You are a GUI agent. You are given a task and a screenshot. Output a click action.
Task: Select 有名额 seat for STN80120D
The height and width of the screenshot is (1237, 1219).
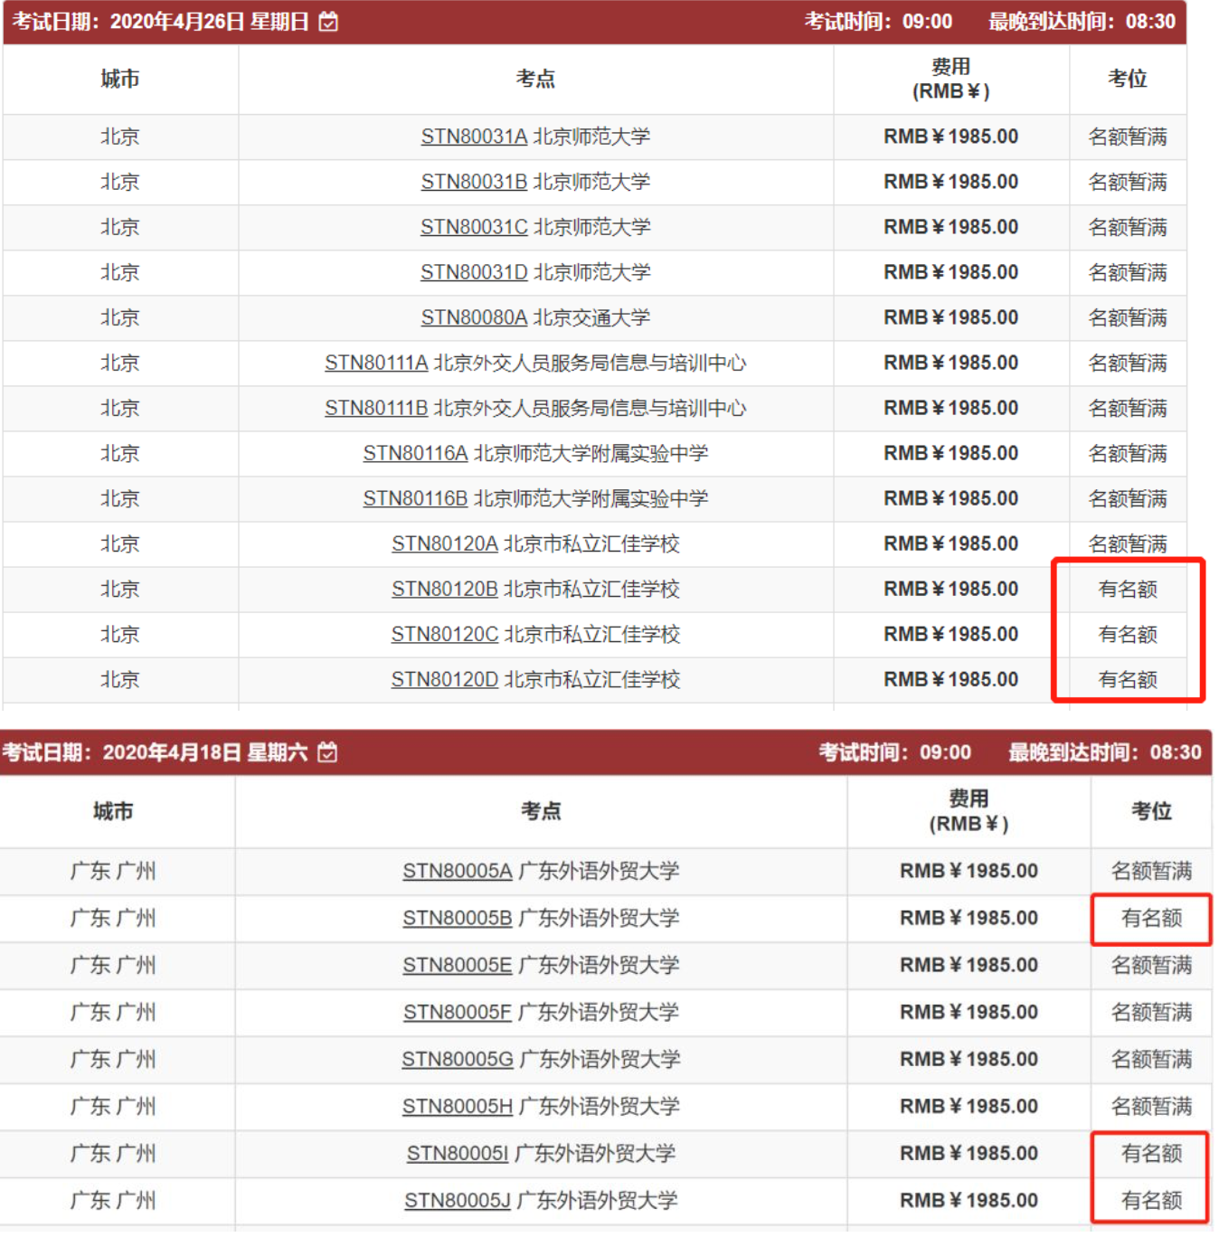(x=1127, y=680)
